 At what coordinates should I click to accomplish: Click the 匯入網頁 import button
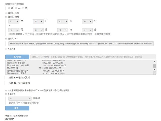tap(17, 57)
